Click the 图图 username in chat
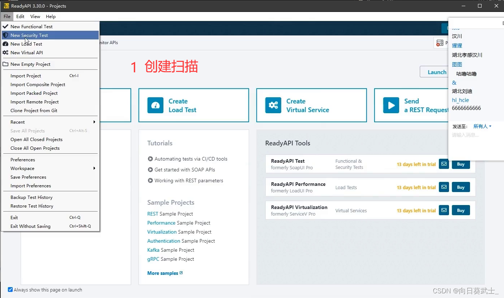 point(457,64)
